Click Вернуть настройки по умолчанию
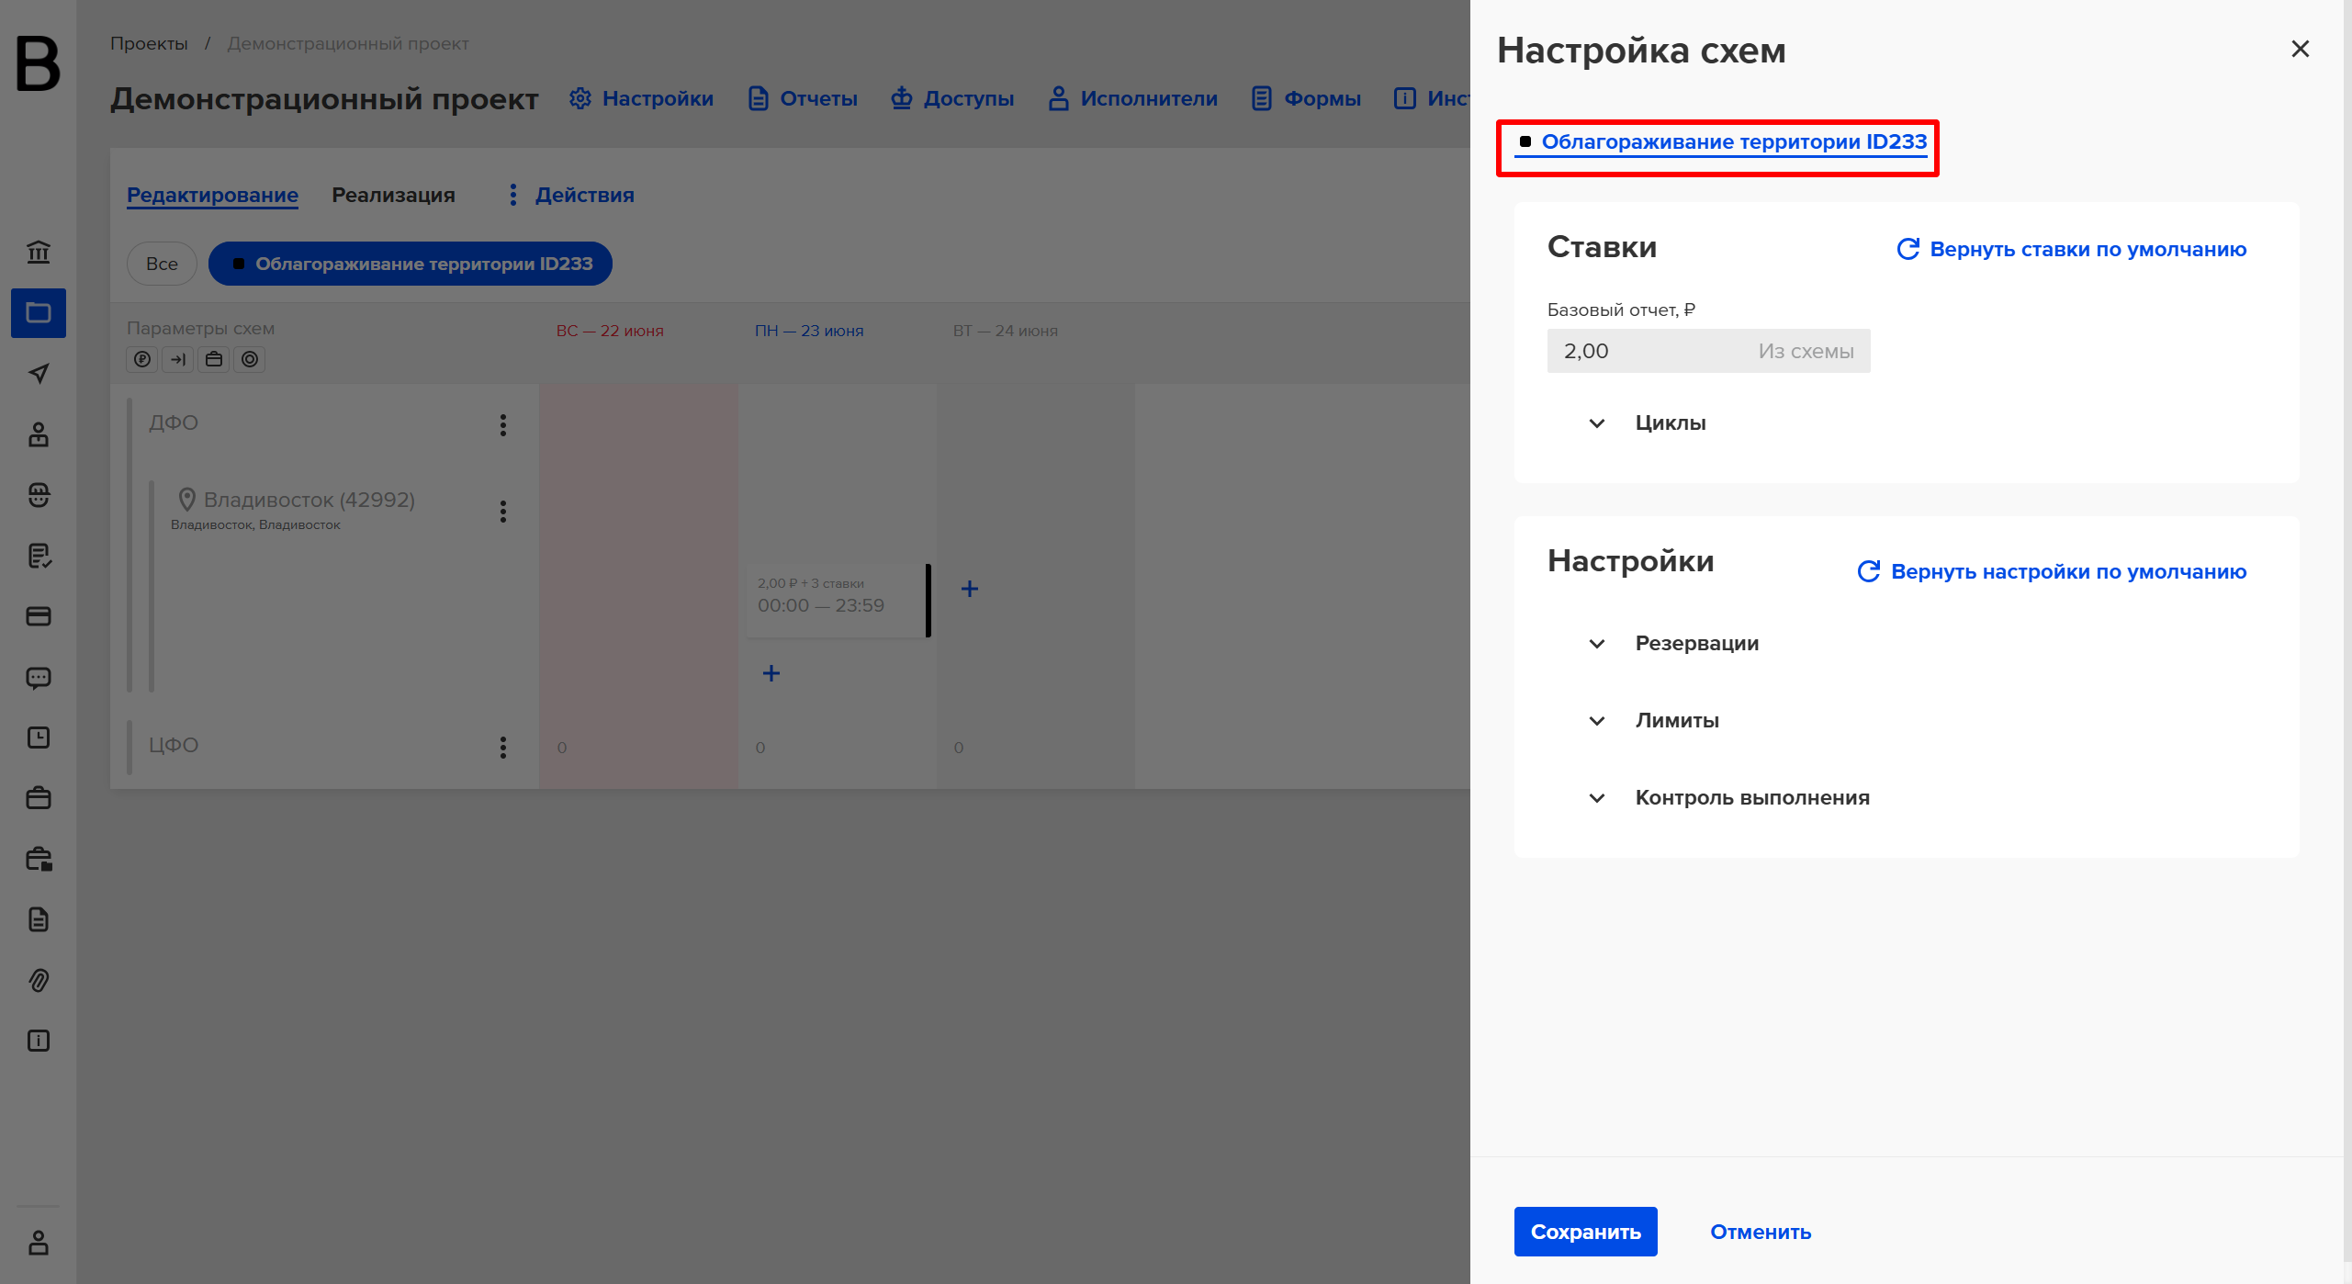 (x=2053, y=571)
